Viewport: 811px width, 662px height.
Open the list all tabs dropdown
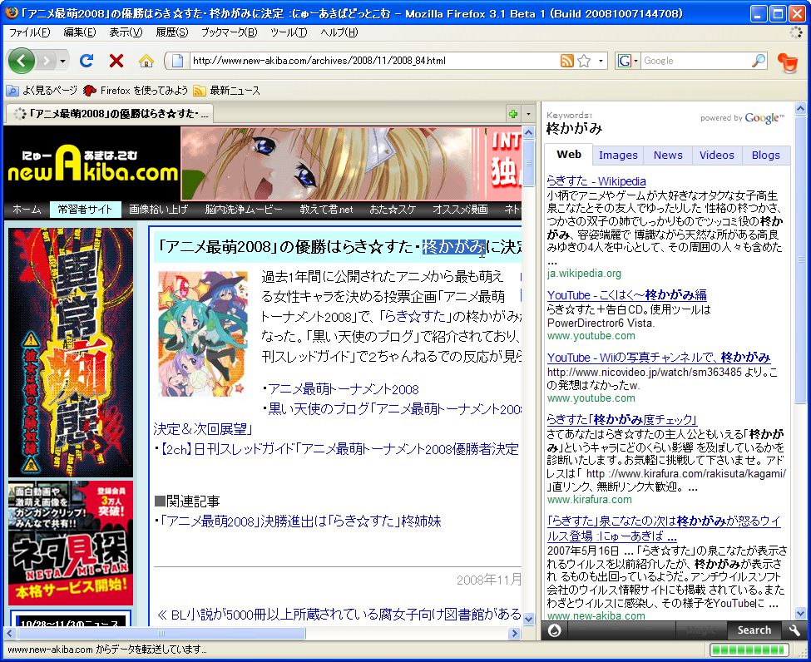coord(528,114)
